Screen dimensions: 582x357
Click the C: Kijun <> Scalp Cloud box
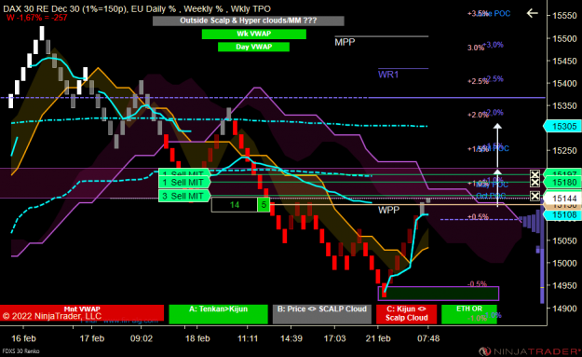click(406, 314)
